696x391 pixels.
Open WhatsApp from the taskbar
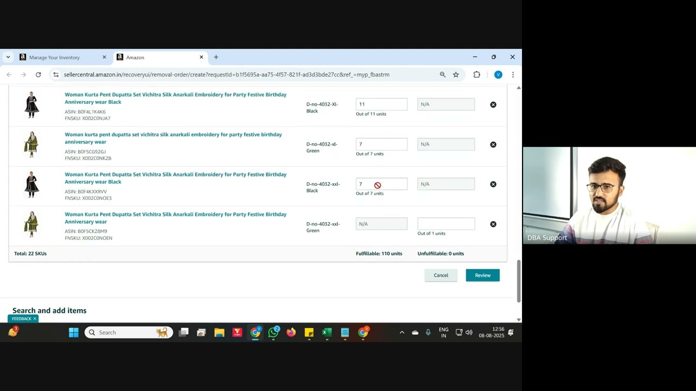coord(273,332)
